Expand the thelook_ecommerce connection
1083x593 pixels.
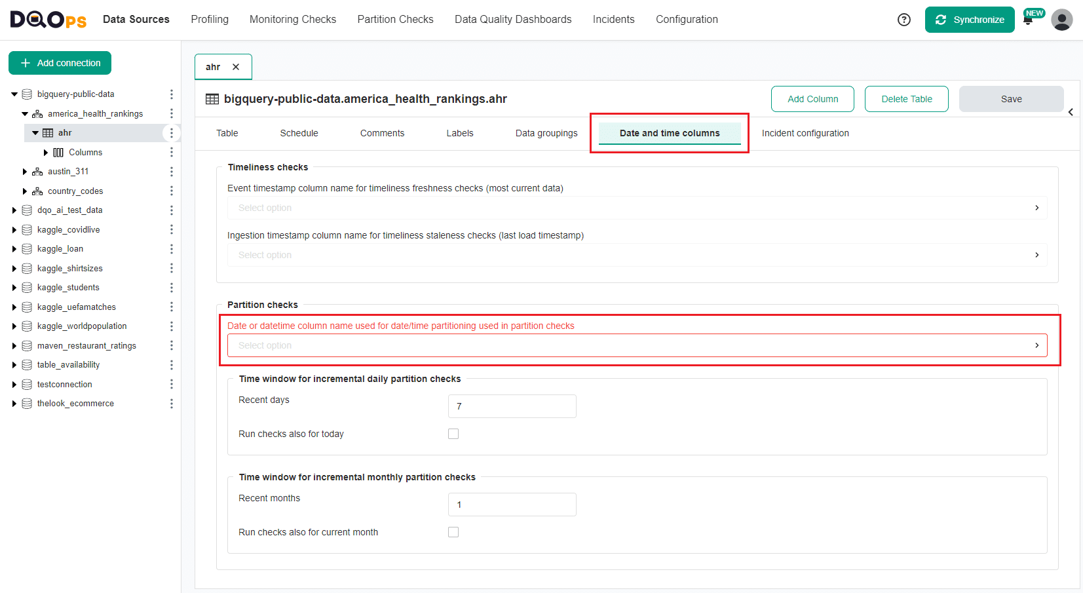coord(14,403)
